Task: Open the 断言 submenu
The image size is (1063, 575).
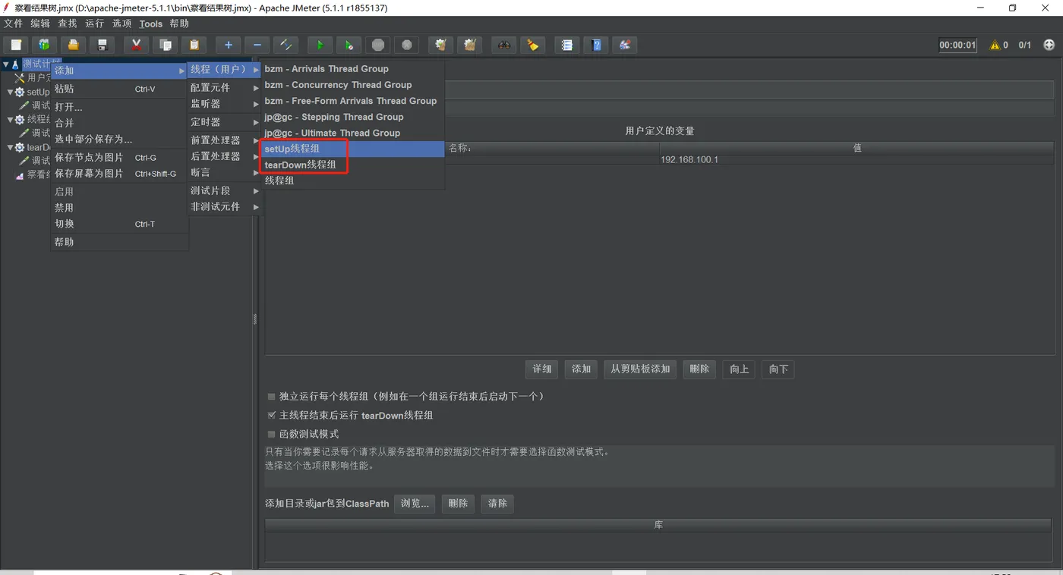Action: [224, 173]
